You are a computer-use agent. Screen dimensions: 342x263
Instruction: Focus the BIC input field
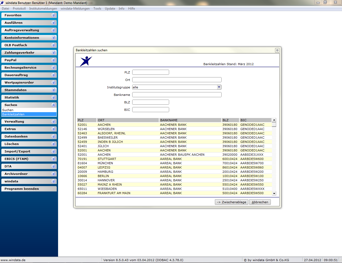[151, 110]
